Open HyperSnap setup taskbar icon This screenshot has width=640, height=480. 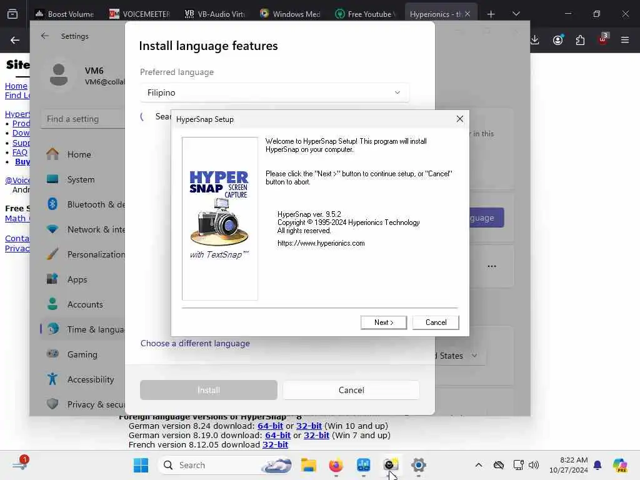click(391, 465)
